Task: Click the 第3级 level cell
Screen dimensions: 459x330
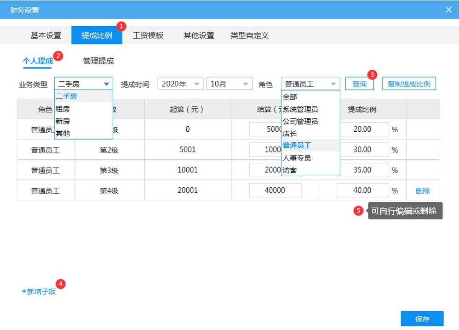Action: tap(109, 171)
